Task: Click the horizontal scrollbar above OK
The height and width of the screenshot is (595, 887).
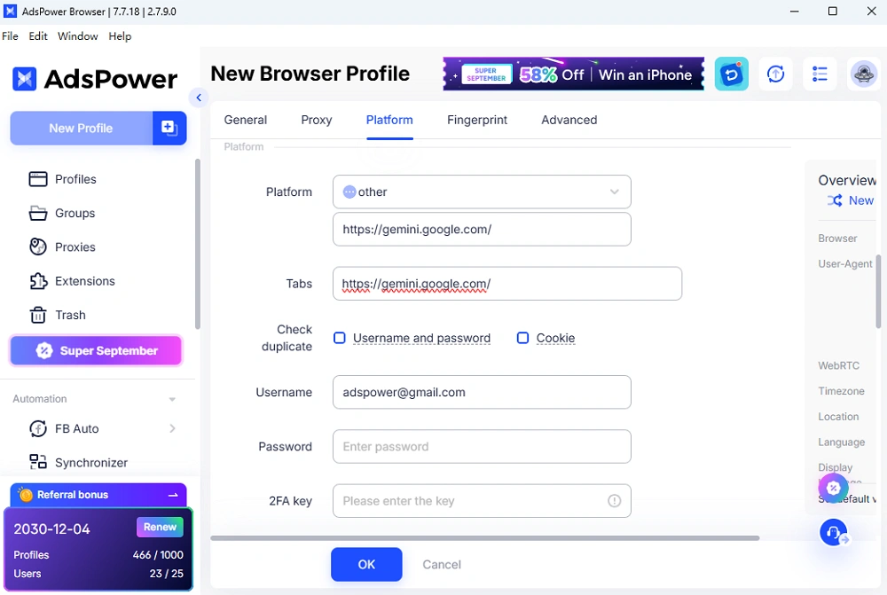Action: (485, 538)
